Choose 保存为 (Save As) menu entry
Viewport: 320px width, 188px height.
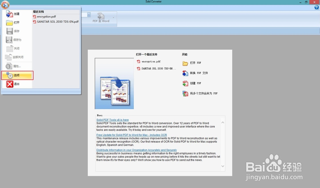click(x=17, y=40)
